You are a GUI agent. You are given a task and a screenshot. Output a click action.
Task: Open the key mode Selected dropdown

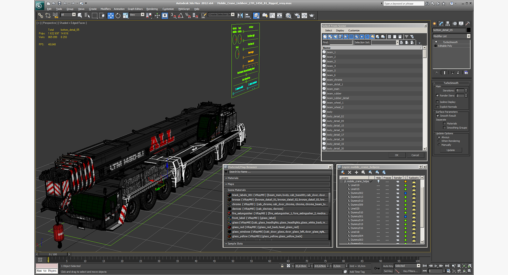pyautogui.click(x=418, y=266)
